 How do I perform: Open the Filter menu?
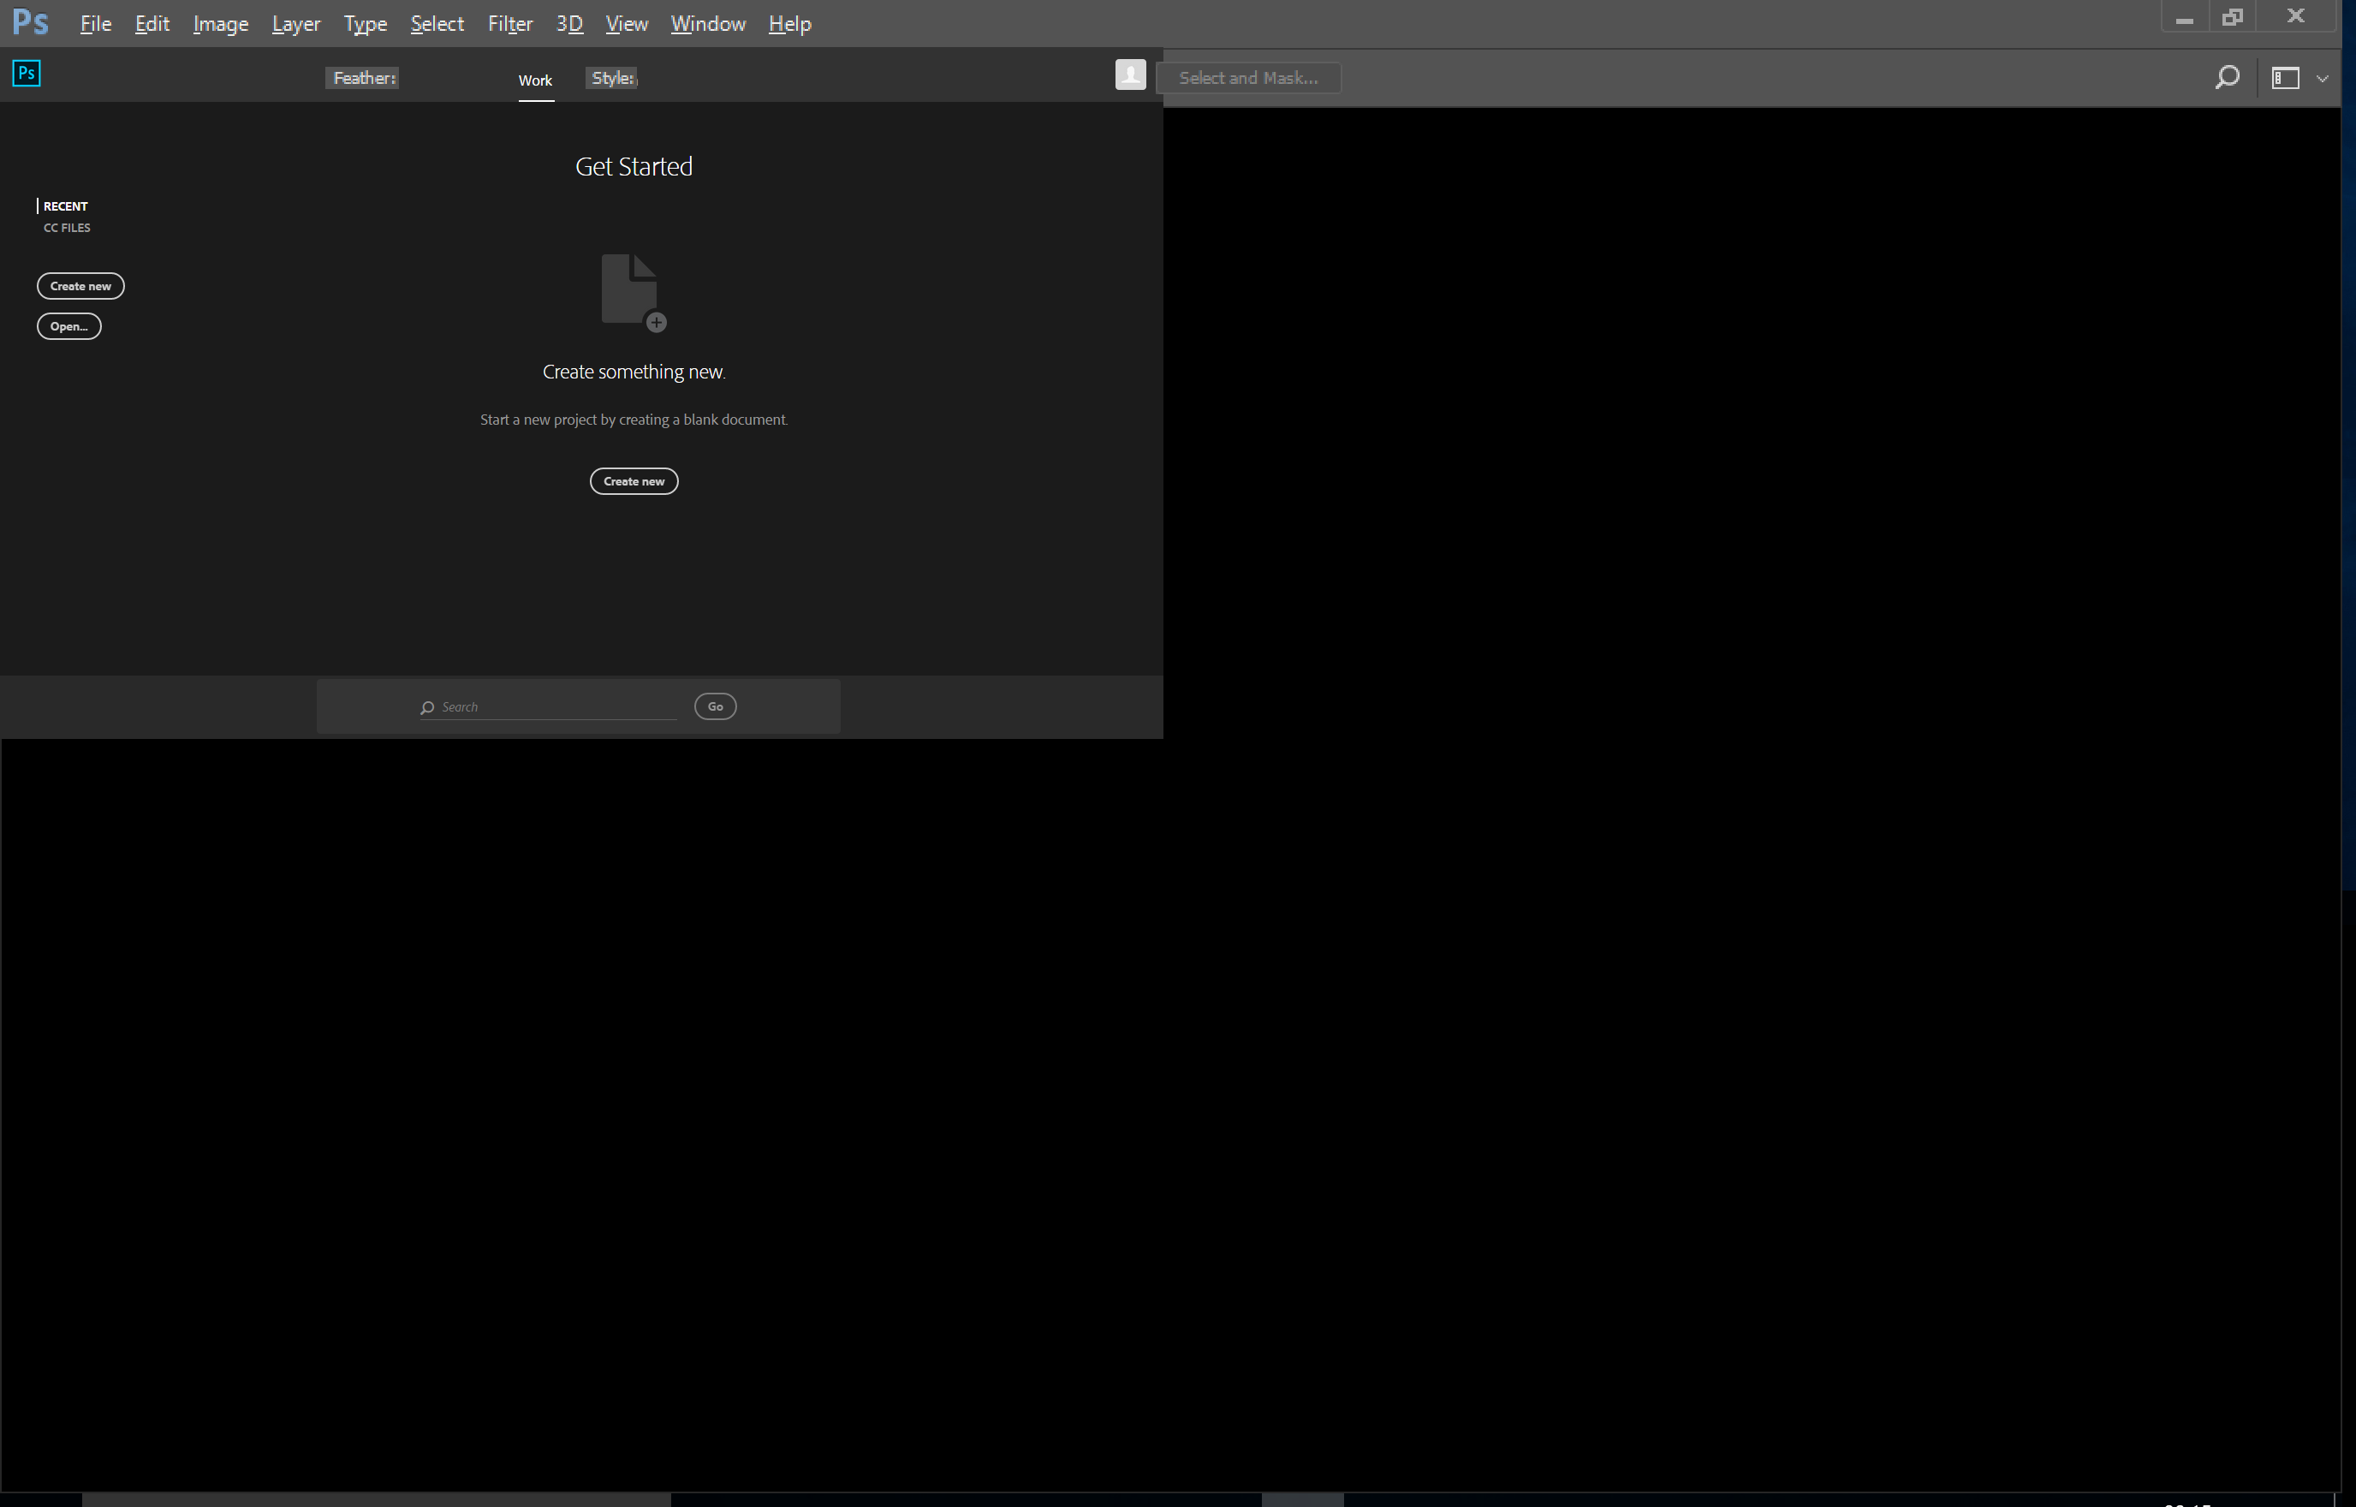509,22
